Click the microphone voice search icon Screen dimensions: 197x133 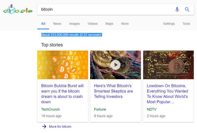177,10
